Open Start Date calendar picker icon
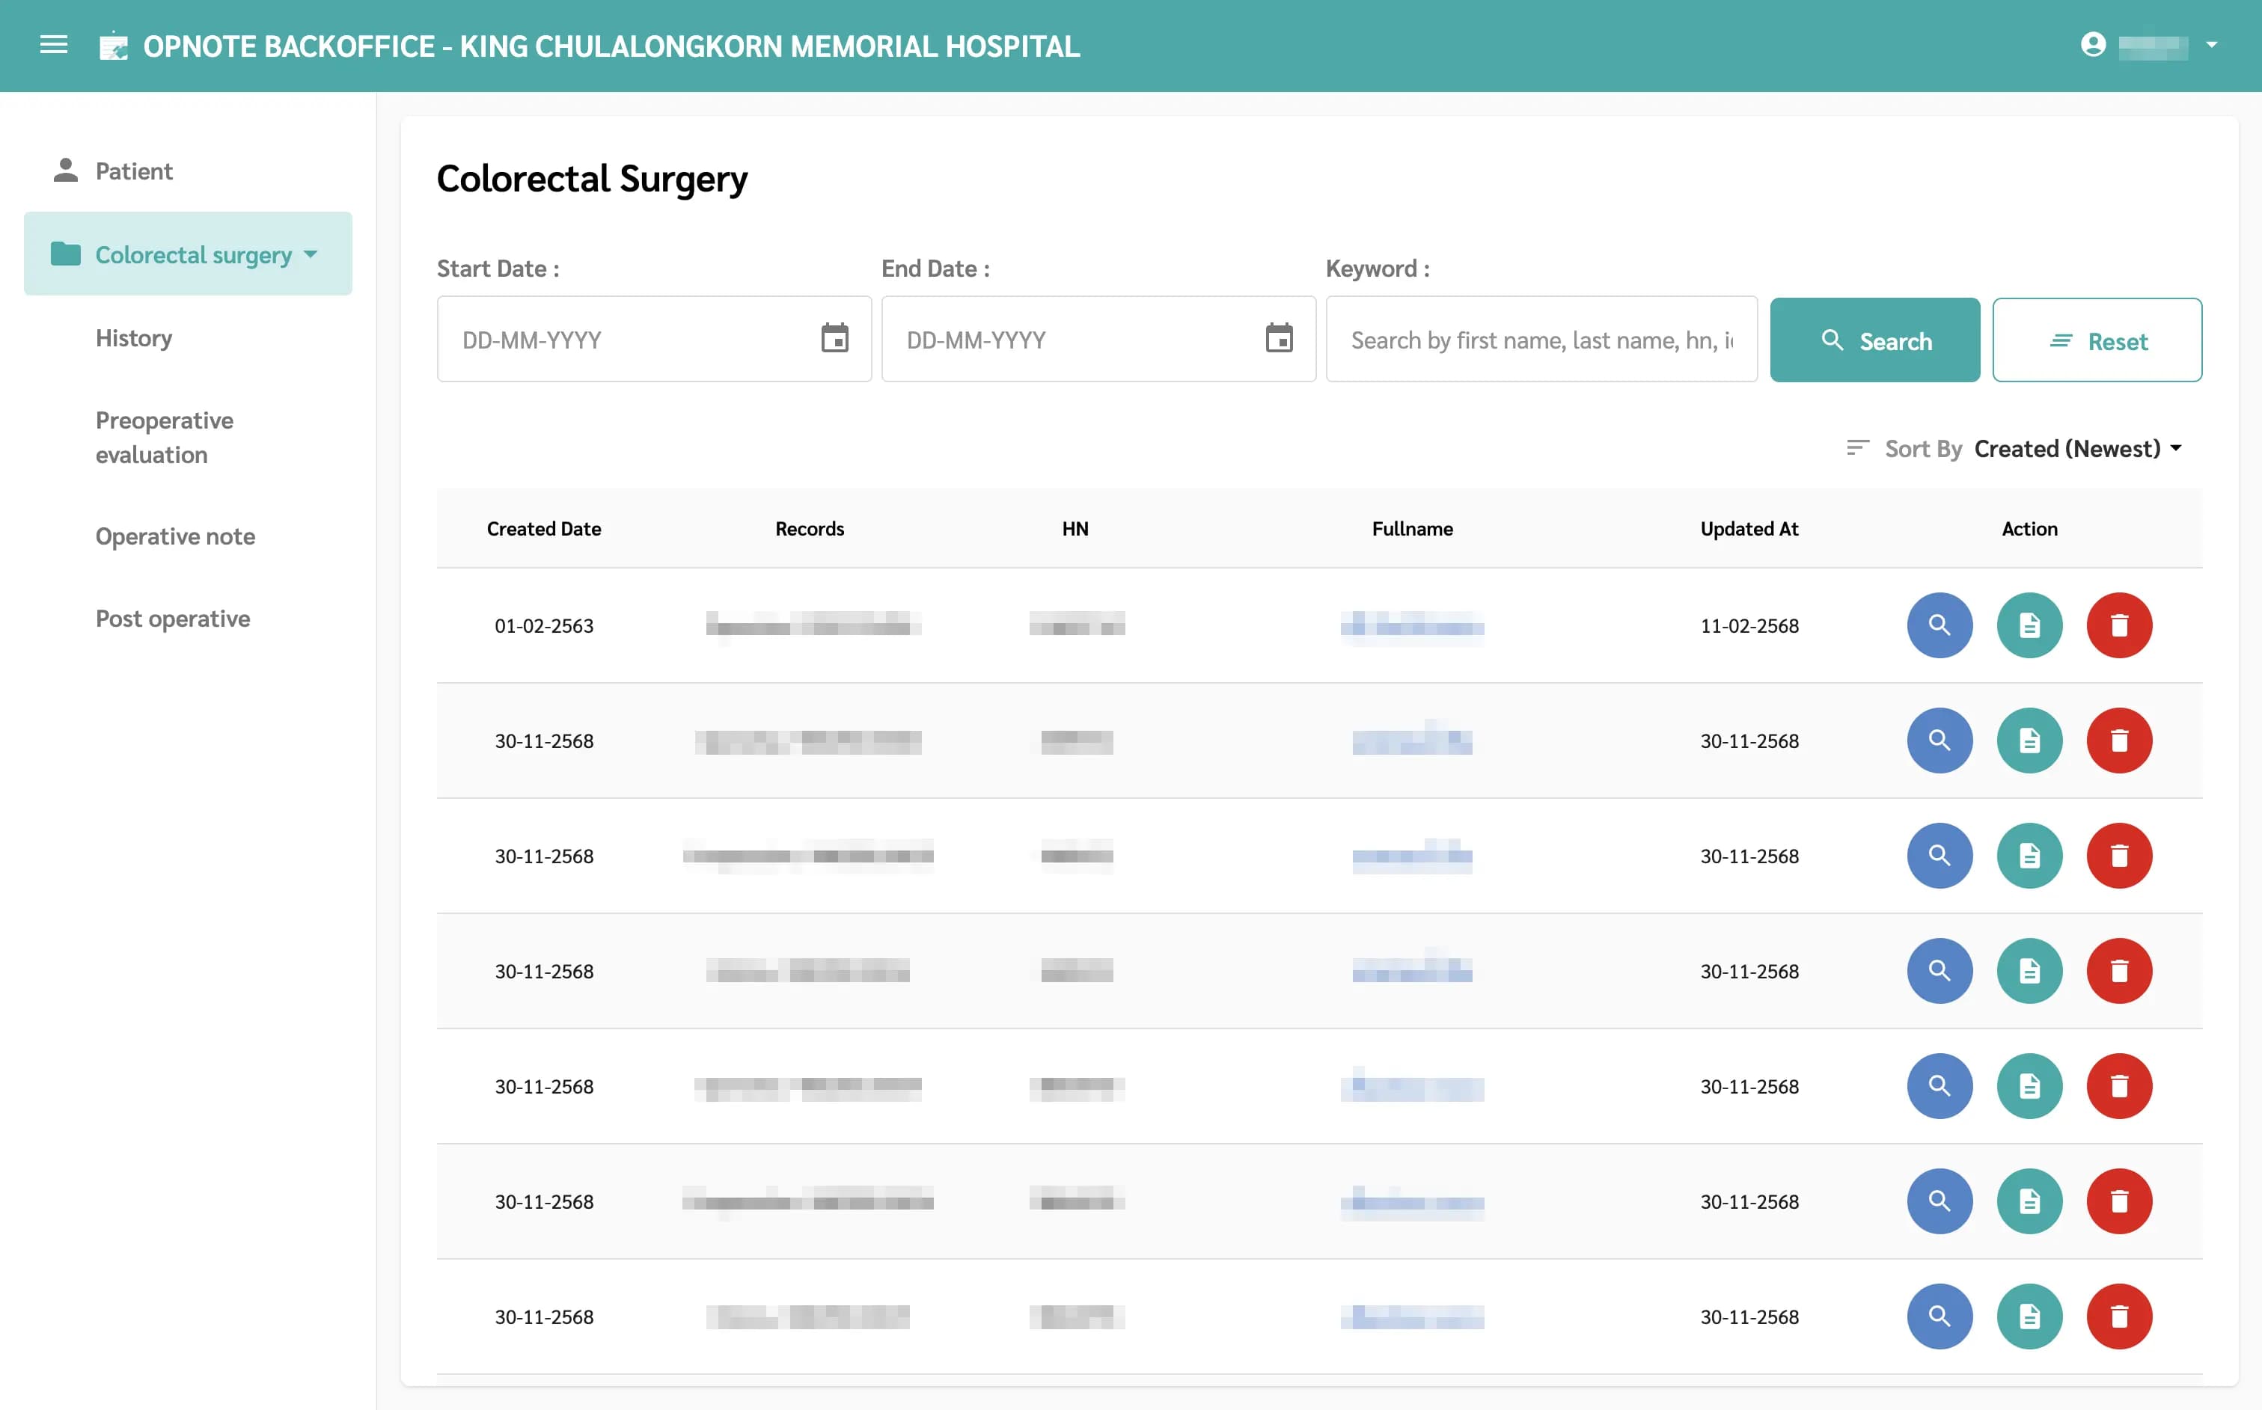Image resolution: width=2262 pixels, height=1410 pixels. 834,339
